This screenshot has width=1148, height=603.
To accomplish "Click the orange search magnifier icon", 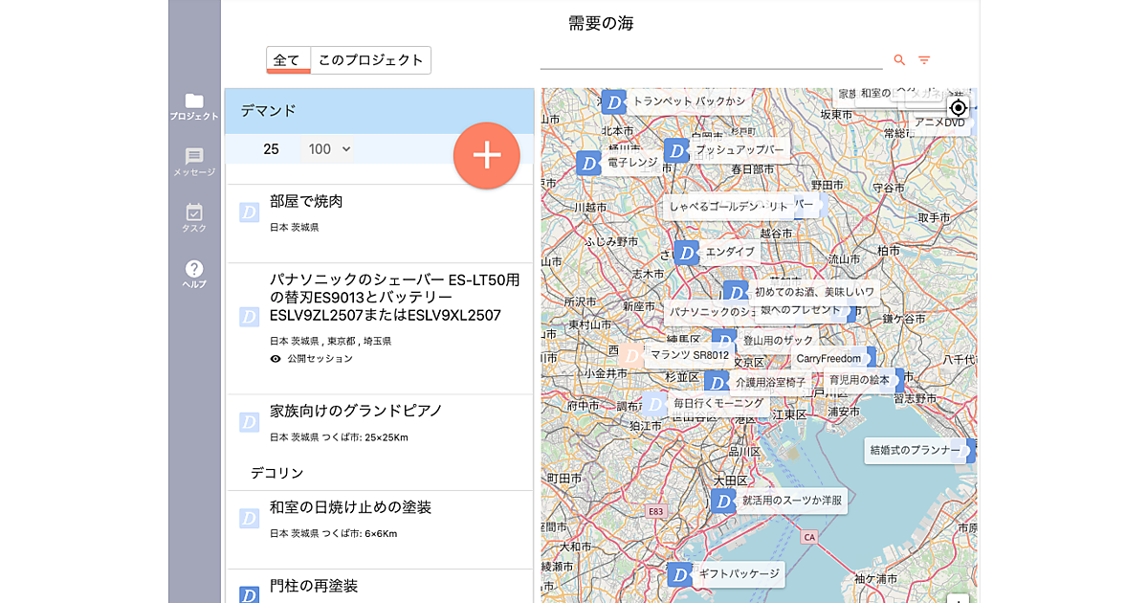I will pos(899,59).
